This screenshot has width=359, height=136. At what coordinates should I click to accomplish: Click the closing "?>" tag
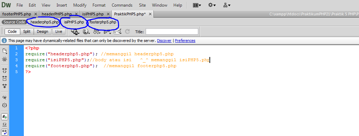[28, 72]
